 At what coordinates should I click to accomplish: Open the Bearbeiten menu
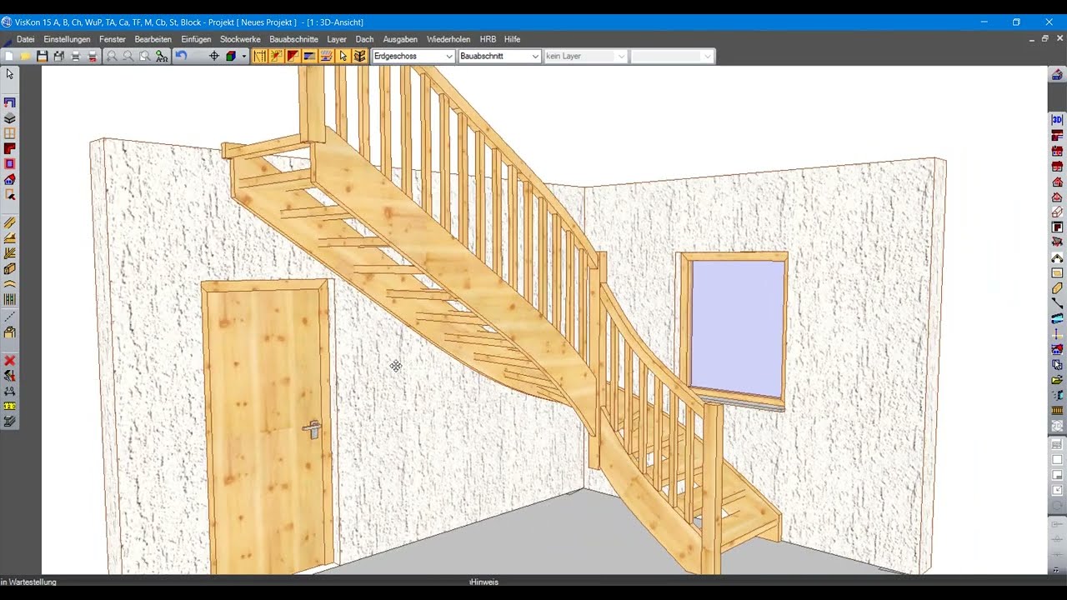tap(153, 39)
